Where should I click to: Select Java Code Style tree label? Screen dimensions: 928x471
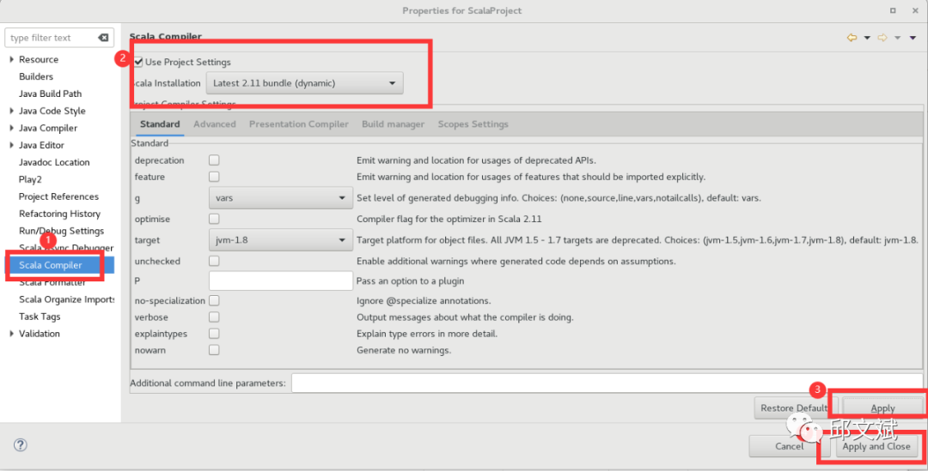52,111
